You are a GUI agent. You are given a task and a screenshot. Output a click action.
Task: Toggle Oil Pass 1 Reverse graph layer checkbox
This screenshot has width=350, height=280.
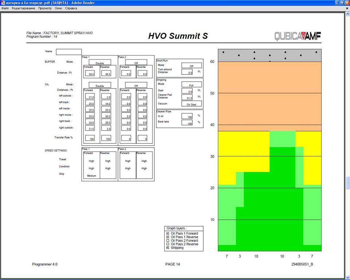tap(168, 237)
